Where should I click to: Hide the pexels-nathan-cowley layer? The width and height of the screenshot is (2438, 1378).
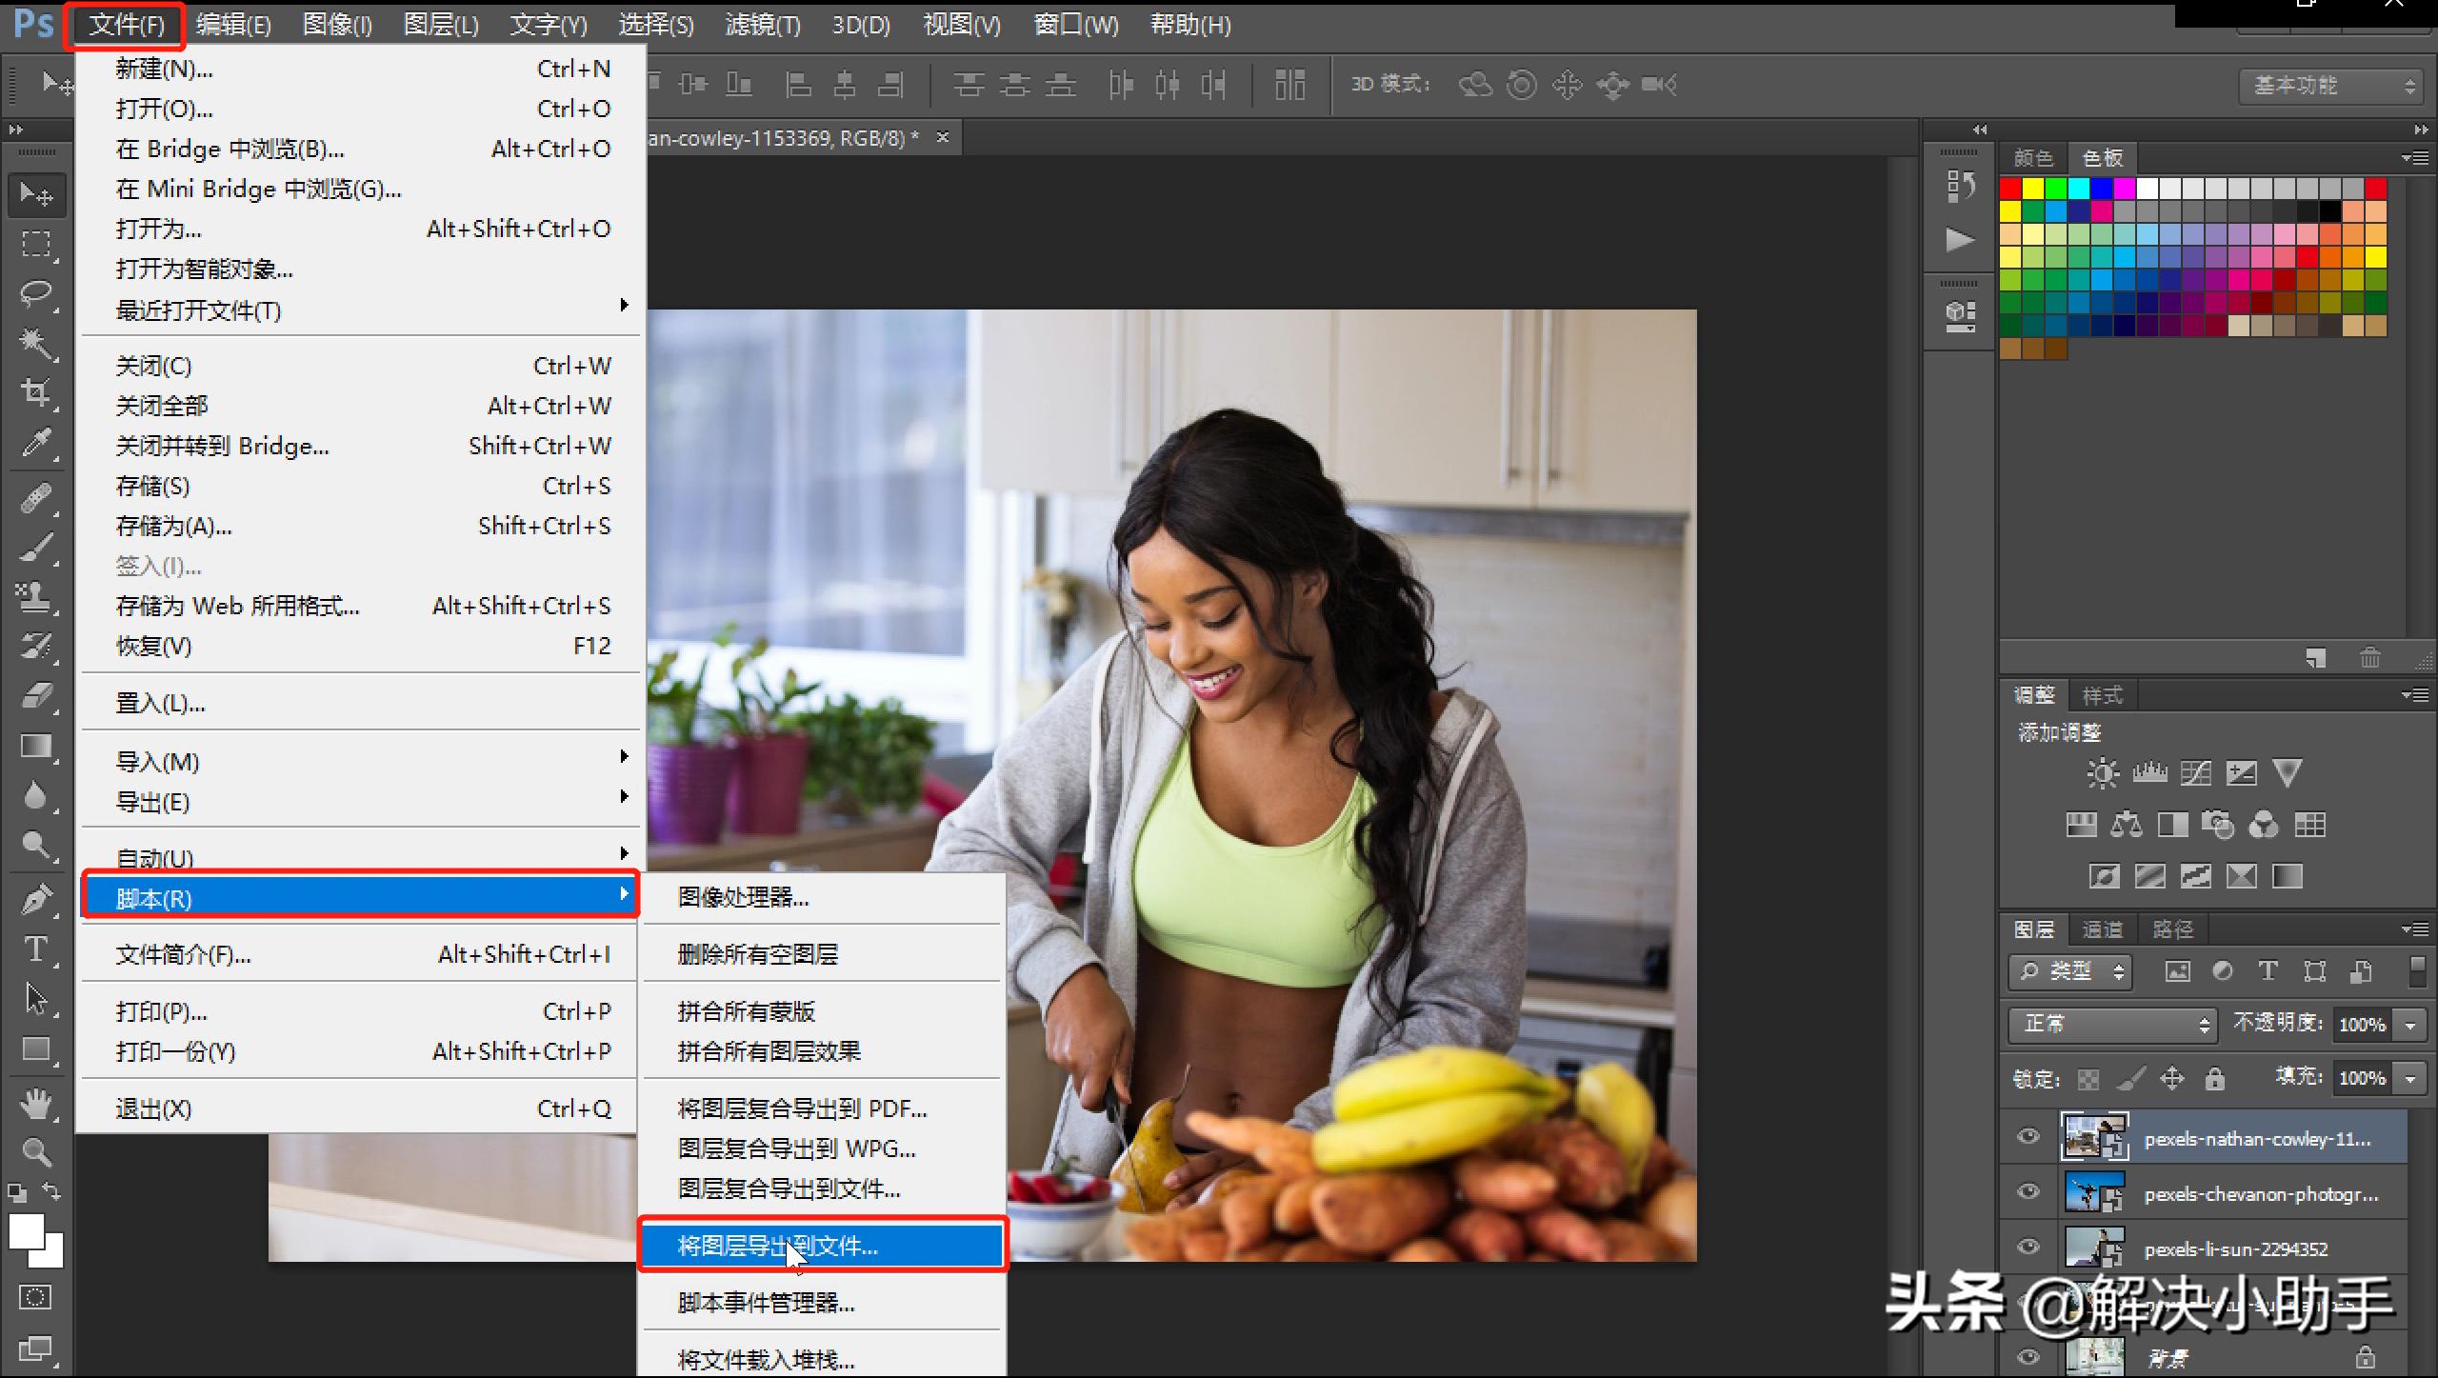point(2028,1136)
